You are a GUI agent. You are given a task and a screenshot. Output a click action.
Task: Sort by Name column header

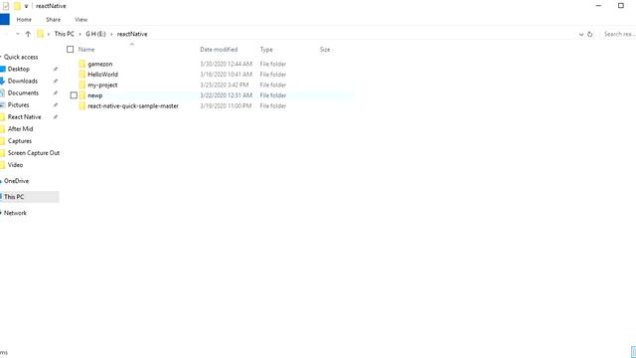click(x=86, y=50)
